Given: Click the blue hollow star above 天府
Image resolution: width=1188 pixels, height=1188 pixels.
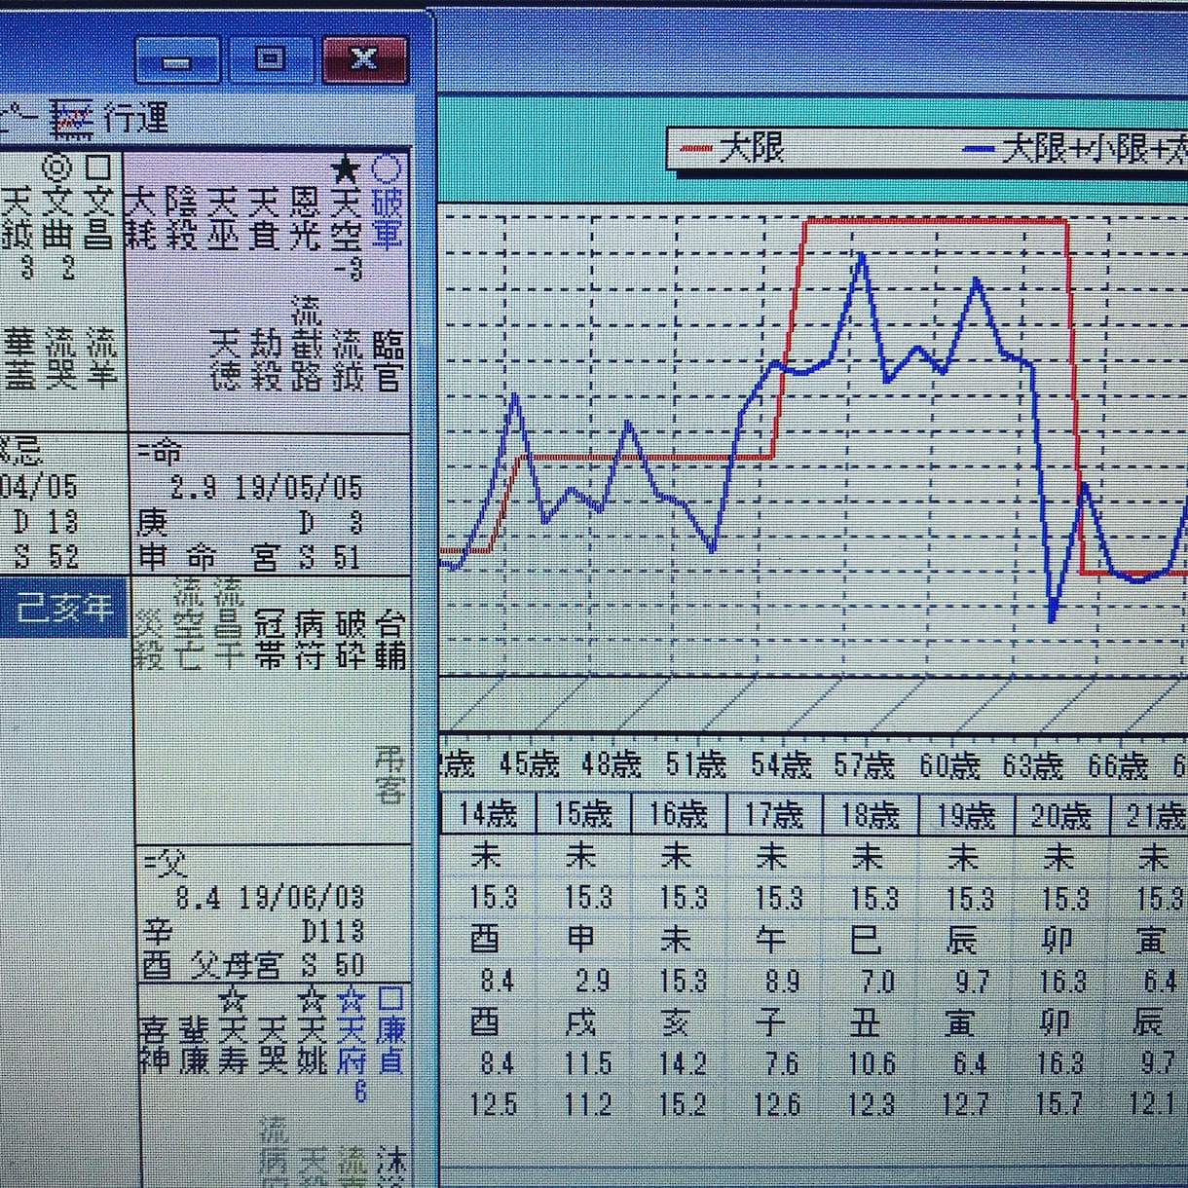Looking at the screenshot, I should point(351,998).
